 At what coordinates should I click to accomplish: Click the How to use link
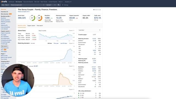click(x=98, y=10)
